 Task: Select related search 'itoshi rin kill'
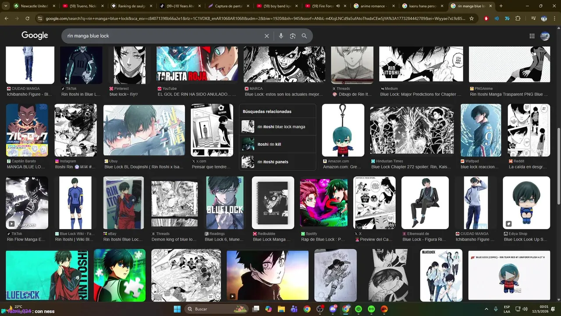[x=277, y=144]
